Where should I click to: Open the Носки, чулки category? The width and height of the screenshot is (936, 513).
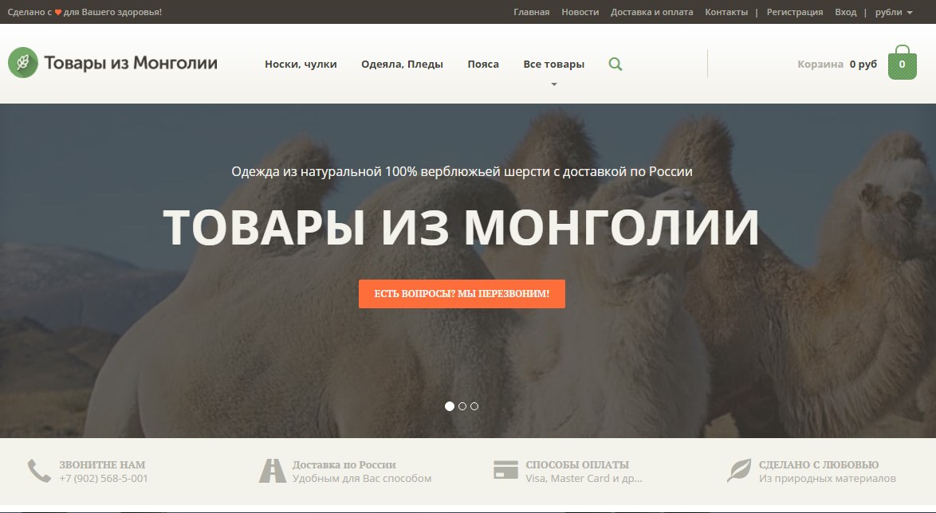pyautogui.click(x=301, y=65)
